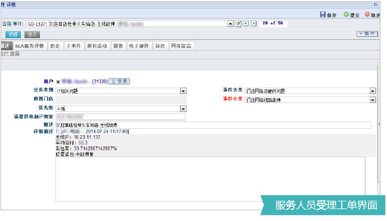This screenshot has width=387, height=221.
Task: Click the 受理 accept button
Action: (13, 35)
